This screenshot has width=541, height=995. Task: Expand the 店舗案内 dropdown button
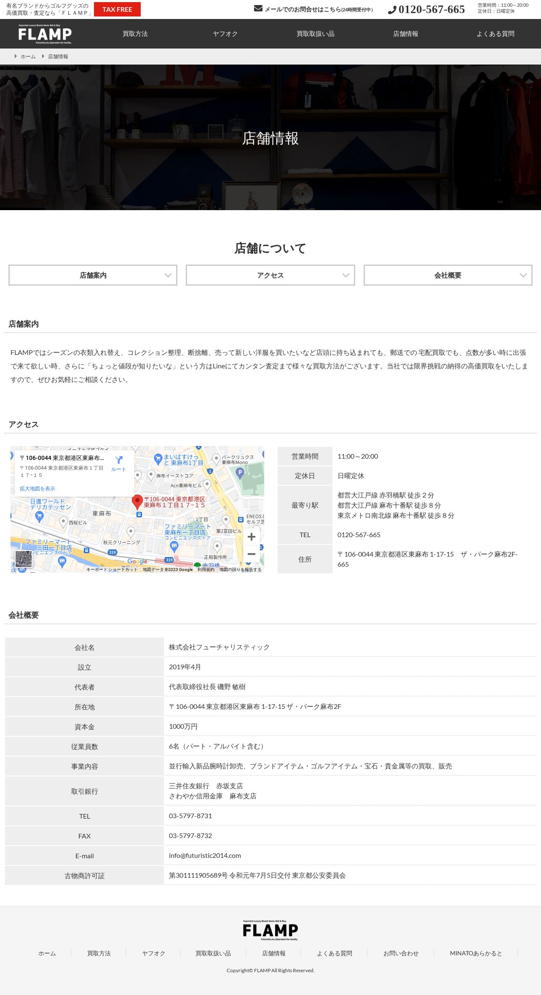[93, 275]
